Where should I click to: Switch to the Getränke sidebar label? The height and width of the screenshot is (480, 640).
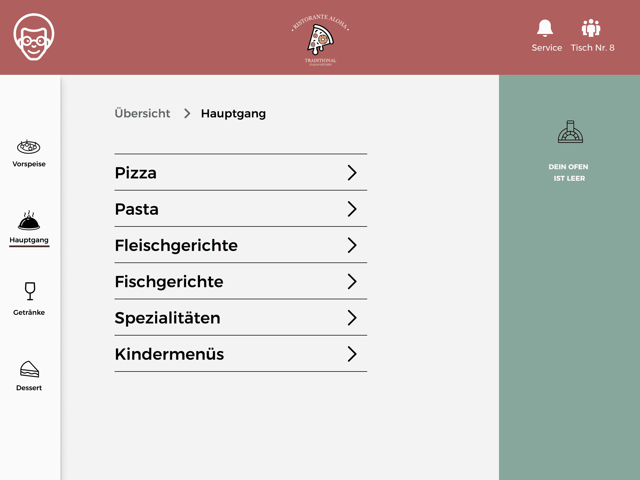(29, 313)
